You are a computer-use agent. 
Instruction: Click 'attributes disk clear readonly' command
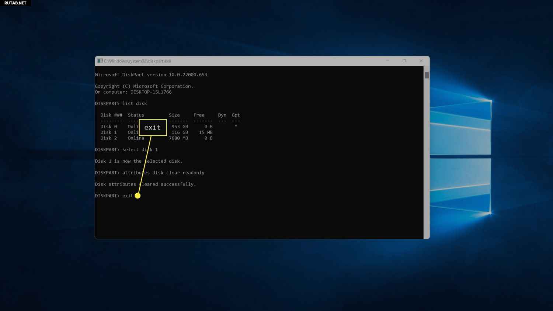coord(163,172)
